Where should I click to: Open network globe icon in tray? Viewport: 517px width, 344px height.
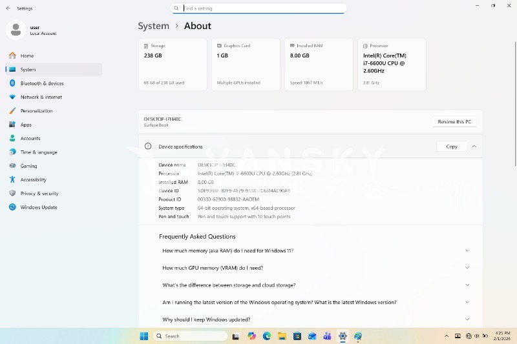pos(469,336)
